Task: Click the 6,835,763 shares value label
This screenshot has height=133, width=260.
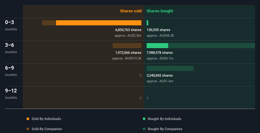Action: (128, 30)
